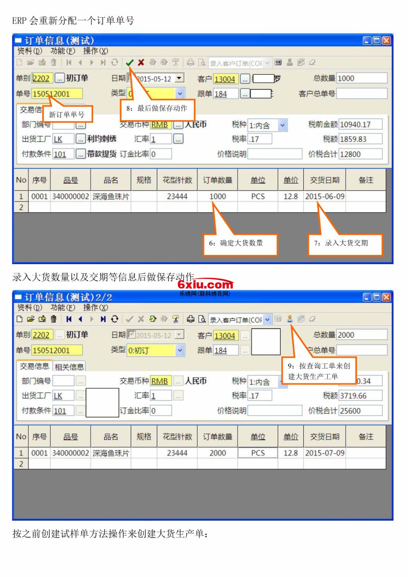
Task: Open the 功能(F) menu in the top window
Action: point(63,51)
